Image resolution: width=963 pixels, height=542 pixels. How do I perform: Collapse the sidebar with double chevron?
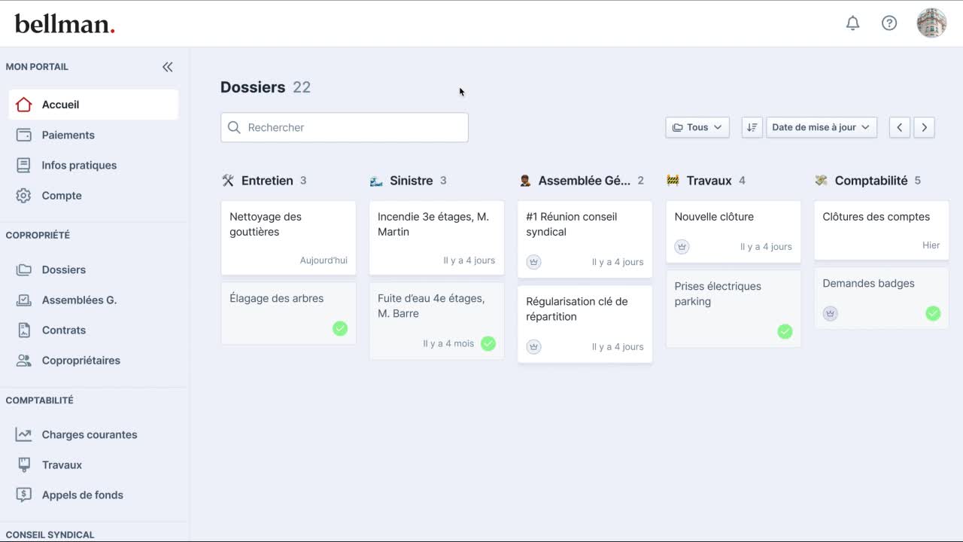click(168, 67)
